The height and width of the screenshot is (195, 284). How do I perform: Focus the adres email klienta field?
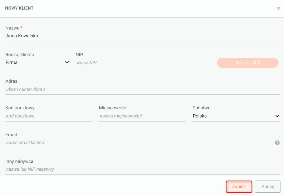click(139, 143)
